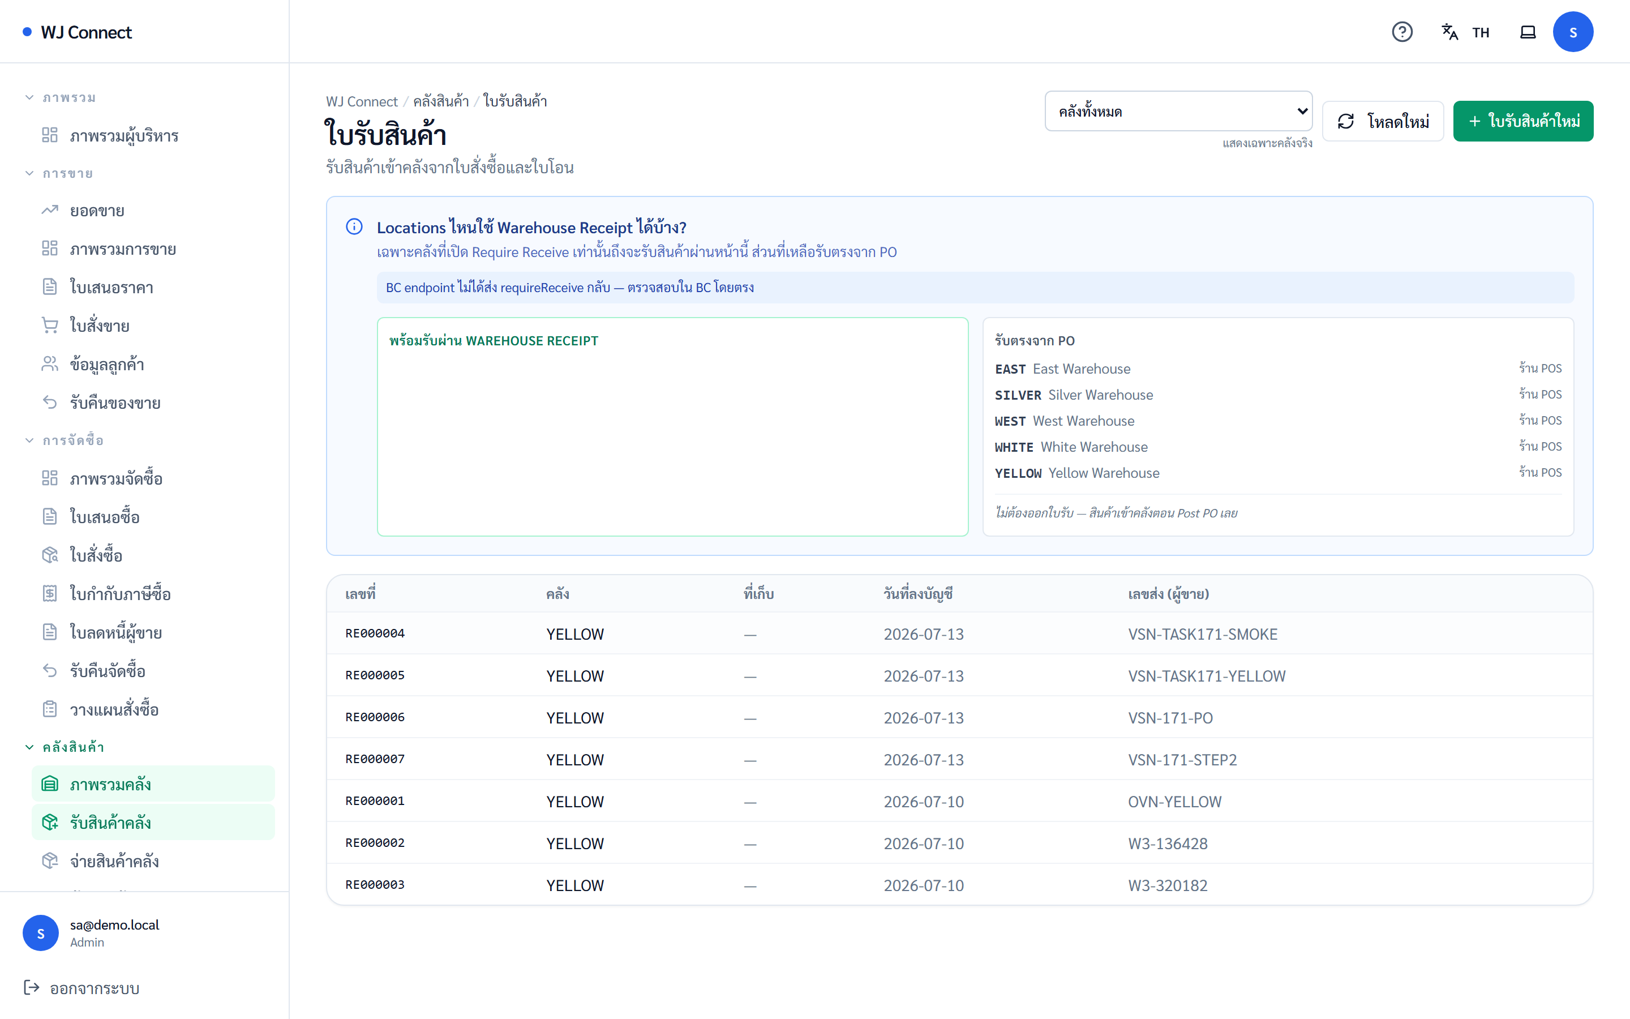Click the ข้อมูลลูกค้า people icon
This screenshot has height=1019, width=1630.
pos(50,364)
